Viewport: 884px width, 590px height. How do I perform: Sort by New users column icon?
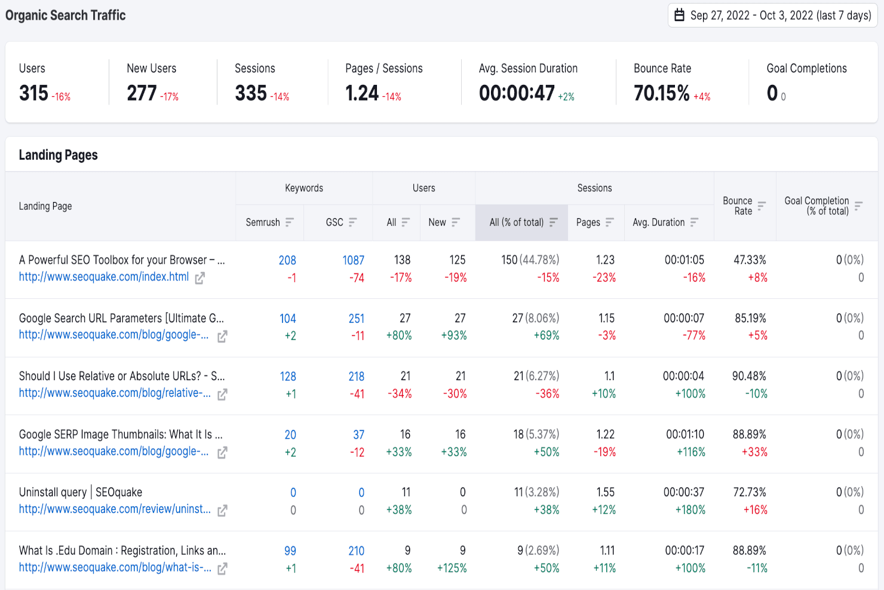tap(456, 222)
